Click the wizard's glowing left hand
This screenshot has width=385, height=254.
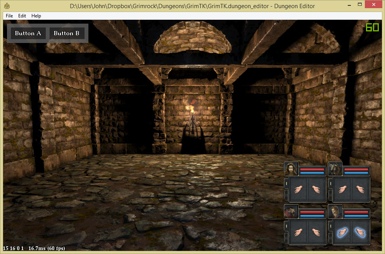(342, 232)
